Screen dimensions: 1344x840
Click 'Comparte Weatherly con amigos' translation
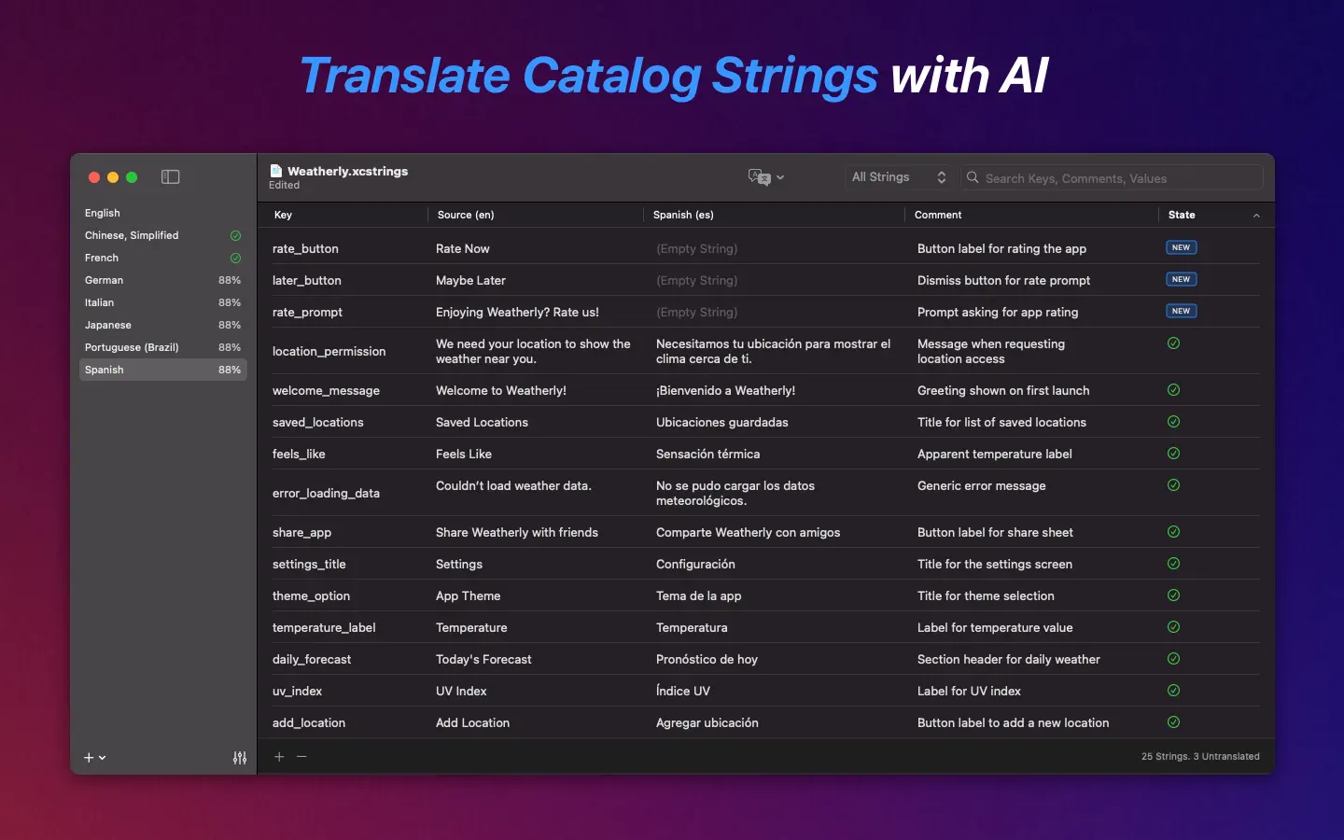pyautogui.click(x=749, y=532)
